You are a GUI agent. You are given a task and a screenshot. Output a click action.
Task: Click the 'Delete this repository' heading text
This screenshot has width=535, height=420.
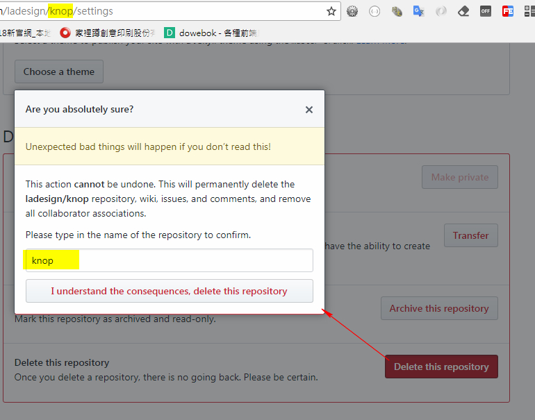[x=62, y=362]
